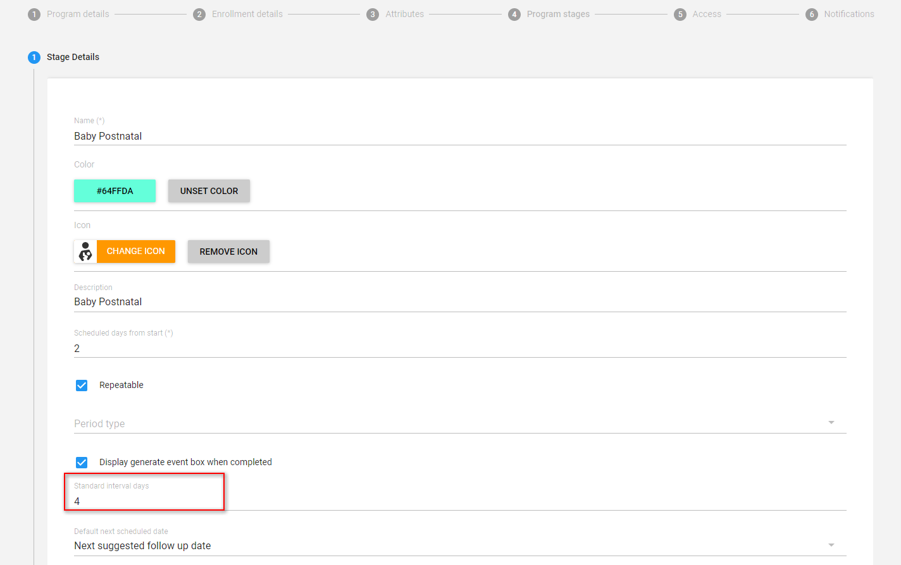Open the Period type dropdown
Screen dimensions: 901x565
click(460, 423)
